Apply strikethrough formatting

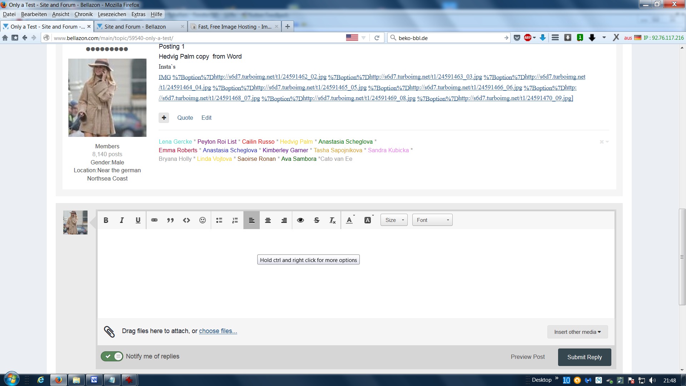(317, 220)
